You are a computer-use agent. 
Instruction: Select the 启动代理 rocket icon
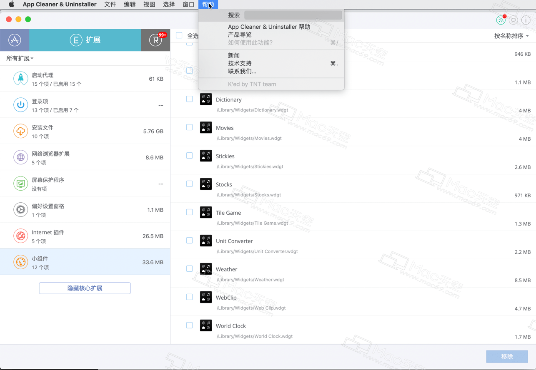(20, 79)
